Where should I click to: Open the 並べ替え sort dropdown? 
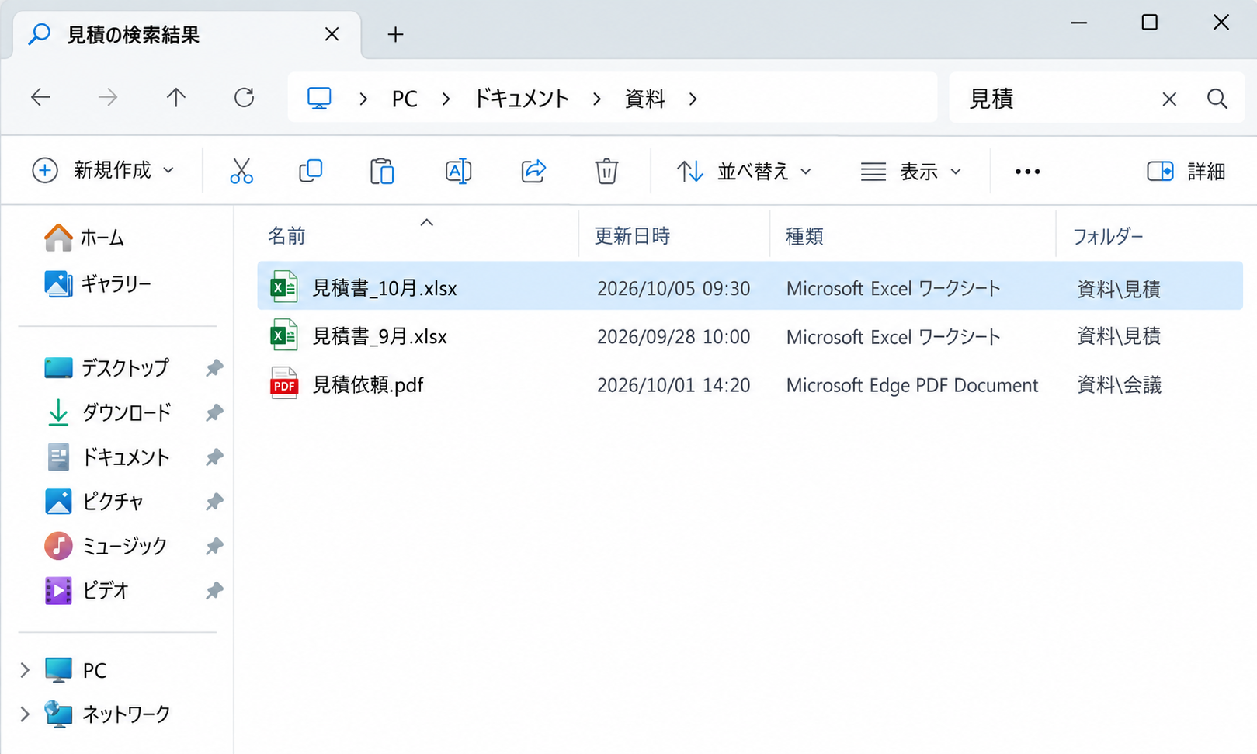pos(744,171)
